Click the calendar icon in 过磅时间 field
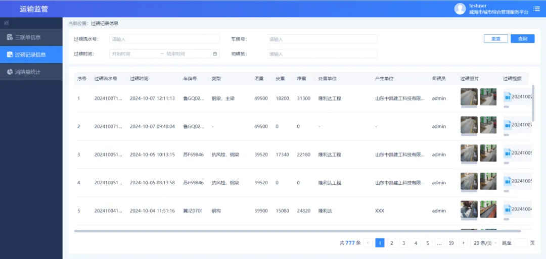 [x=215, y=54]
